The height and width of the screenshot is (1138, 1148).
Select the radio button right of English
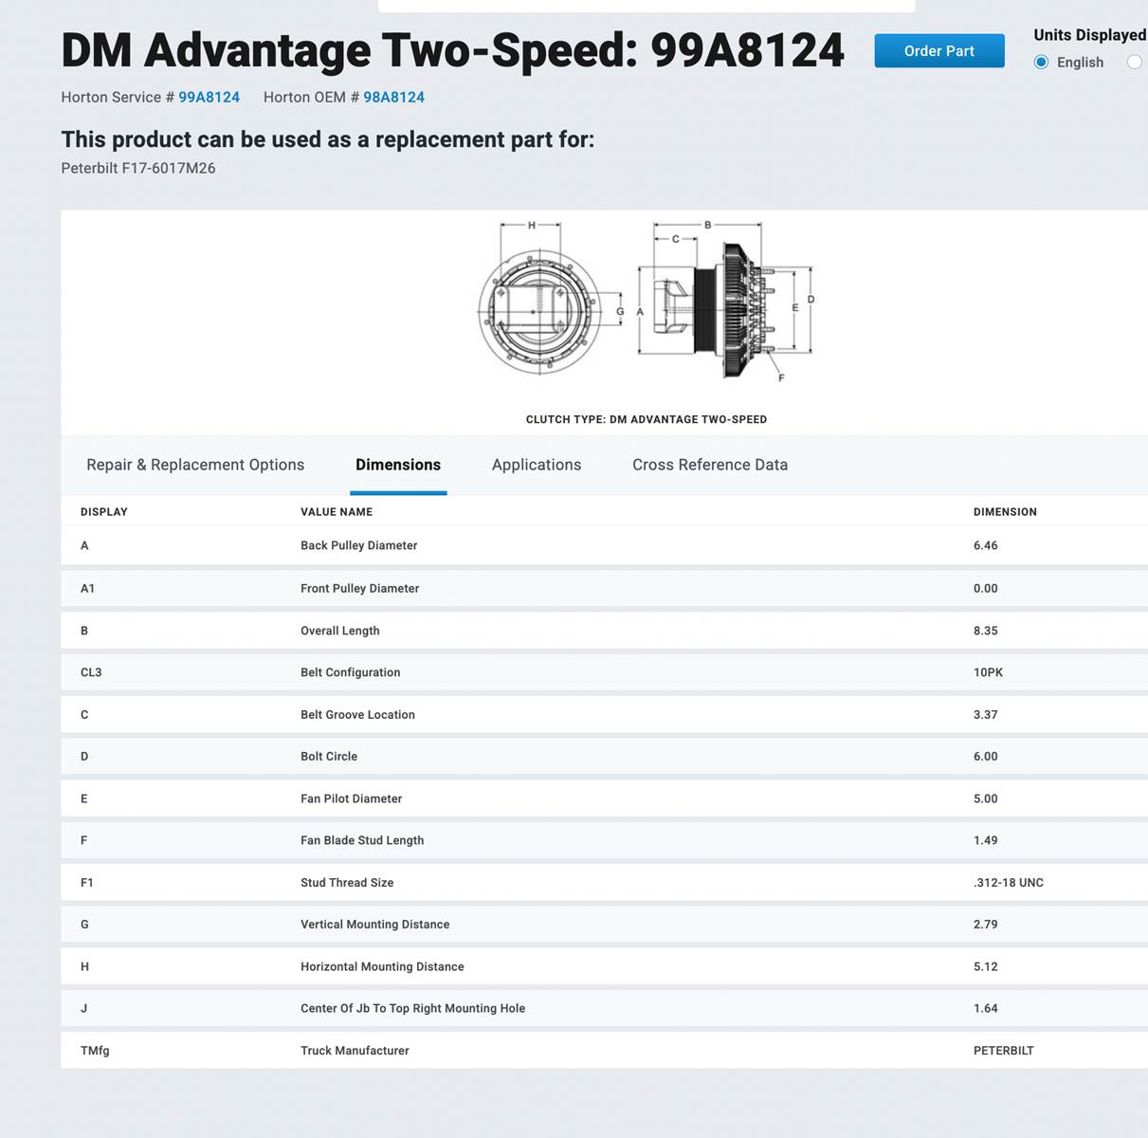(x=1134, y=63)
